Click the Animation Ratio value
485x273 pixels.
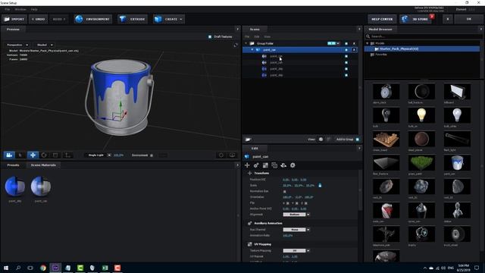(288, 236)
